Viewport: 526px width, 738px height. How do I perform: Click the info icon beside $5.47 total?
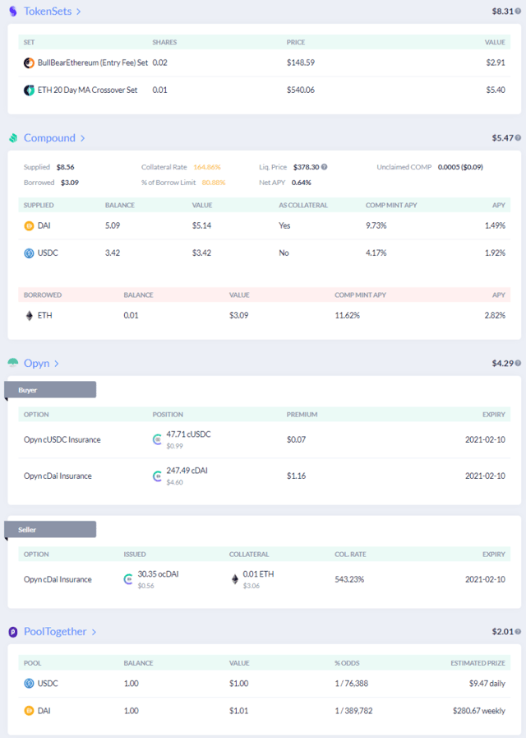(518, 138)
